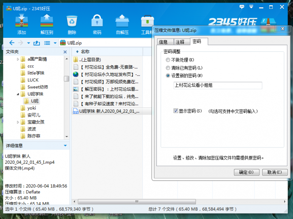Click the 解压到 (Extract to) toolbar icon
Image resolution: width=293 pixels, height=219 pixels.
click(x=47, y=21)
